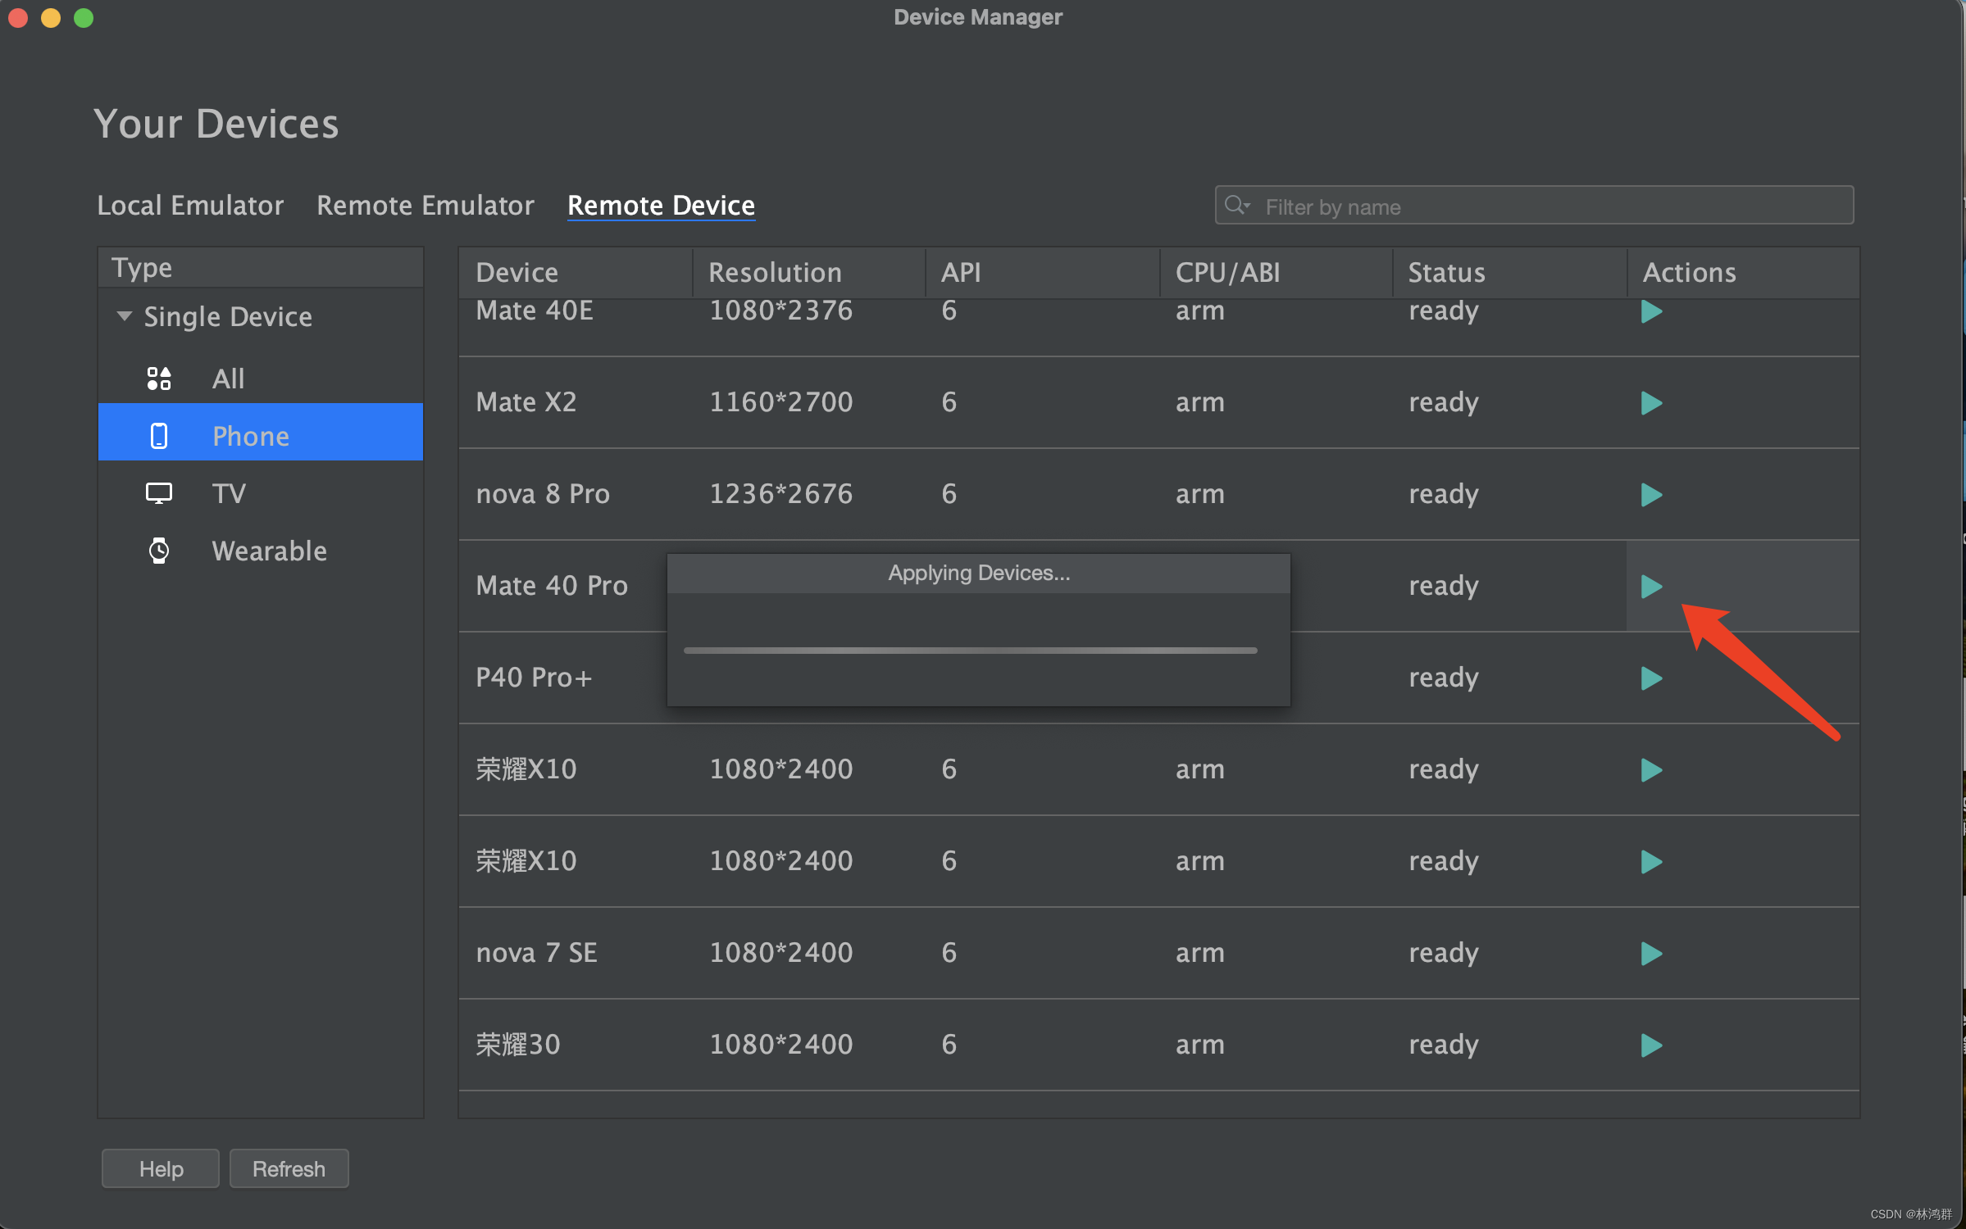
Task: Open the Remote Emulator tab
Action: (x=425, y=205)
